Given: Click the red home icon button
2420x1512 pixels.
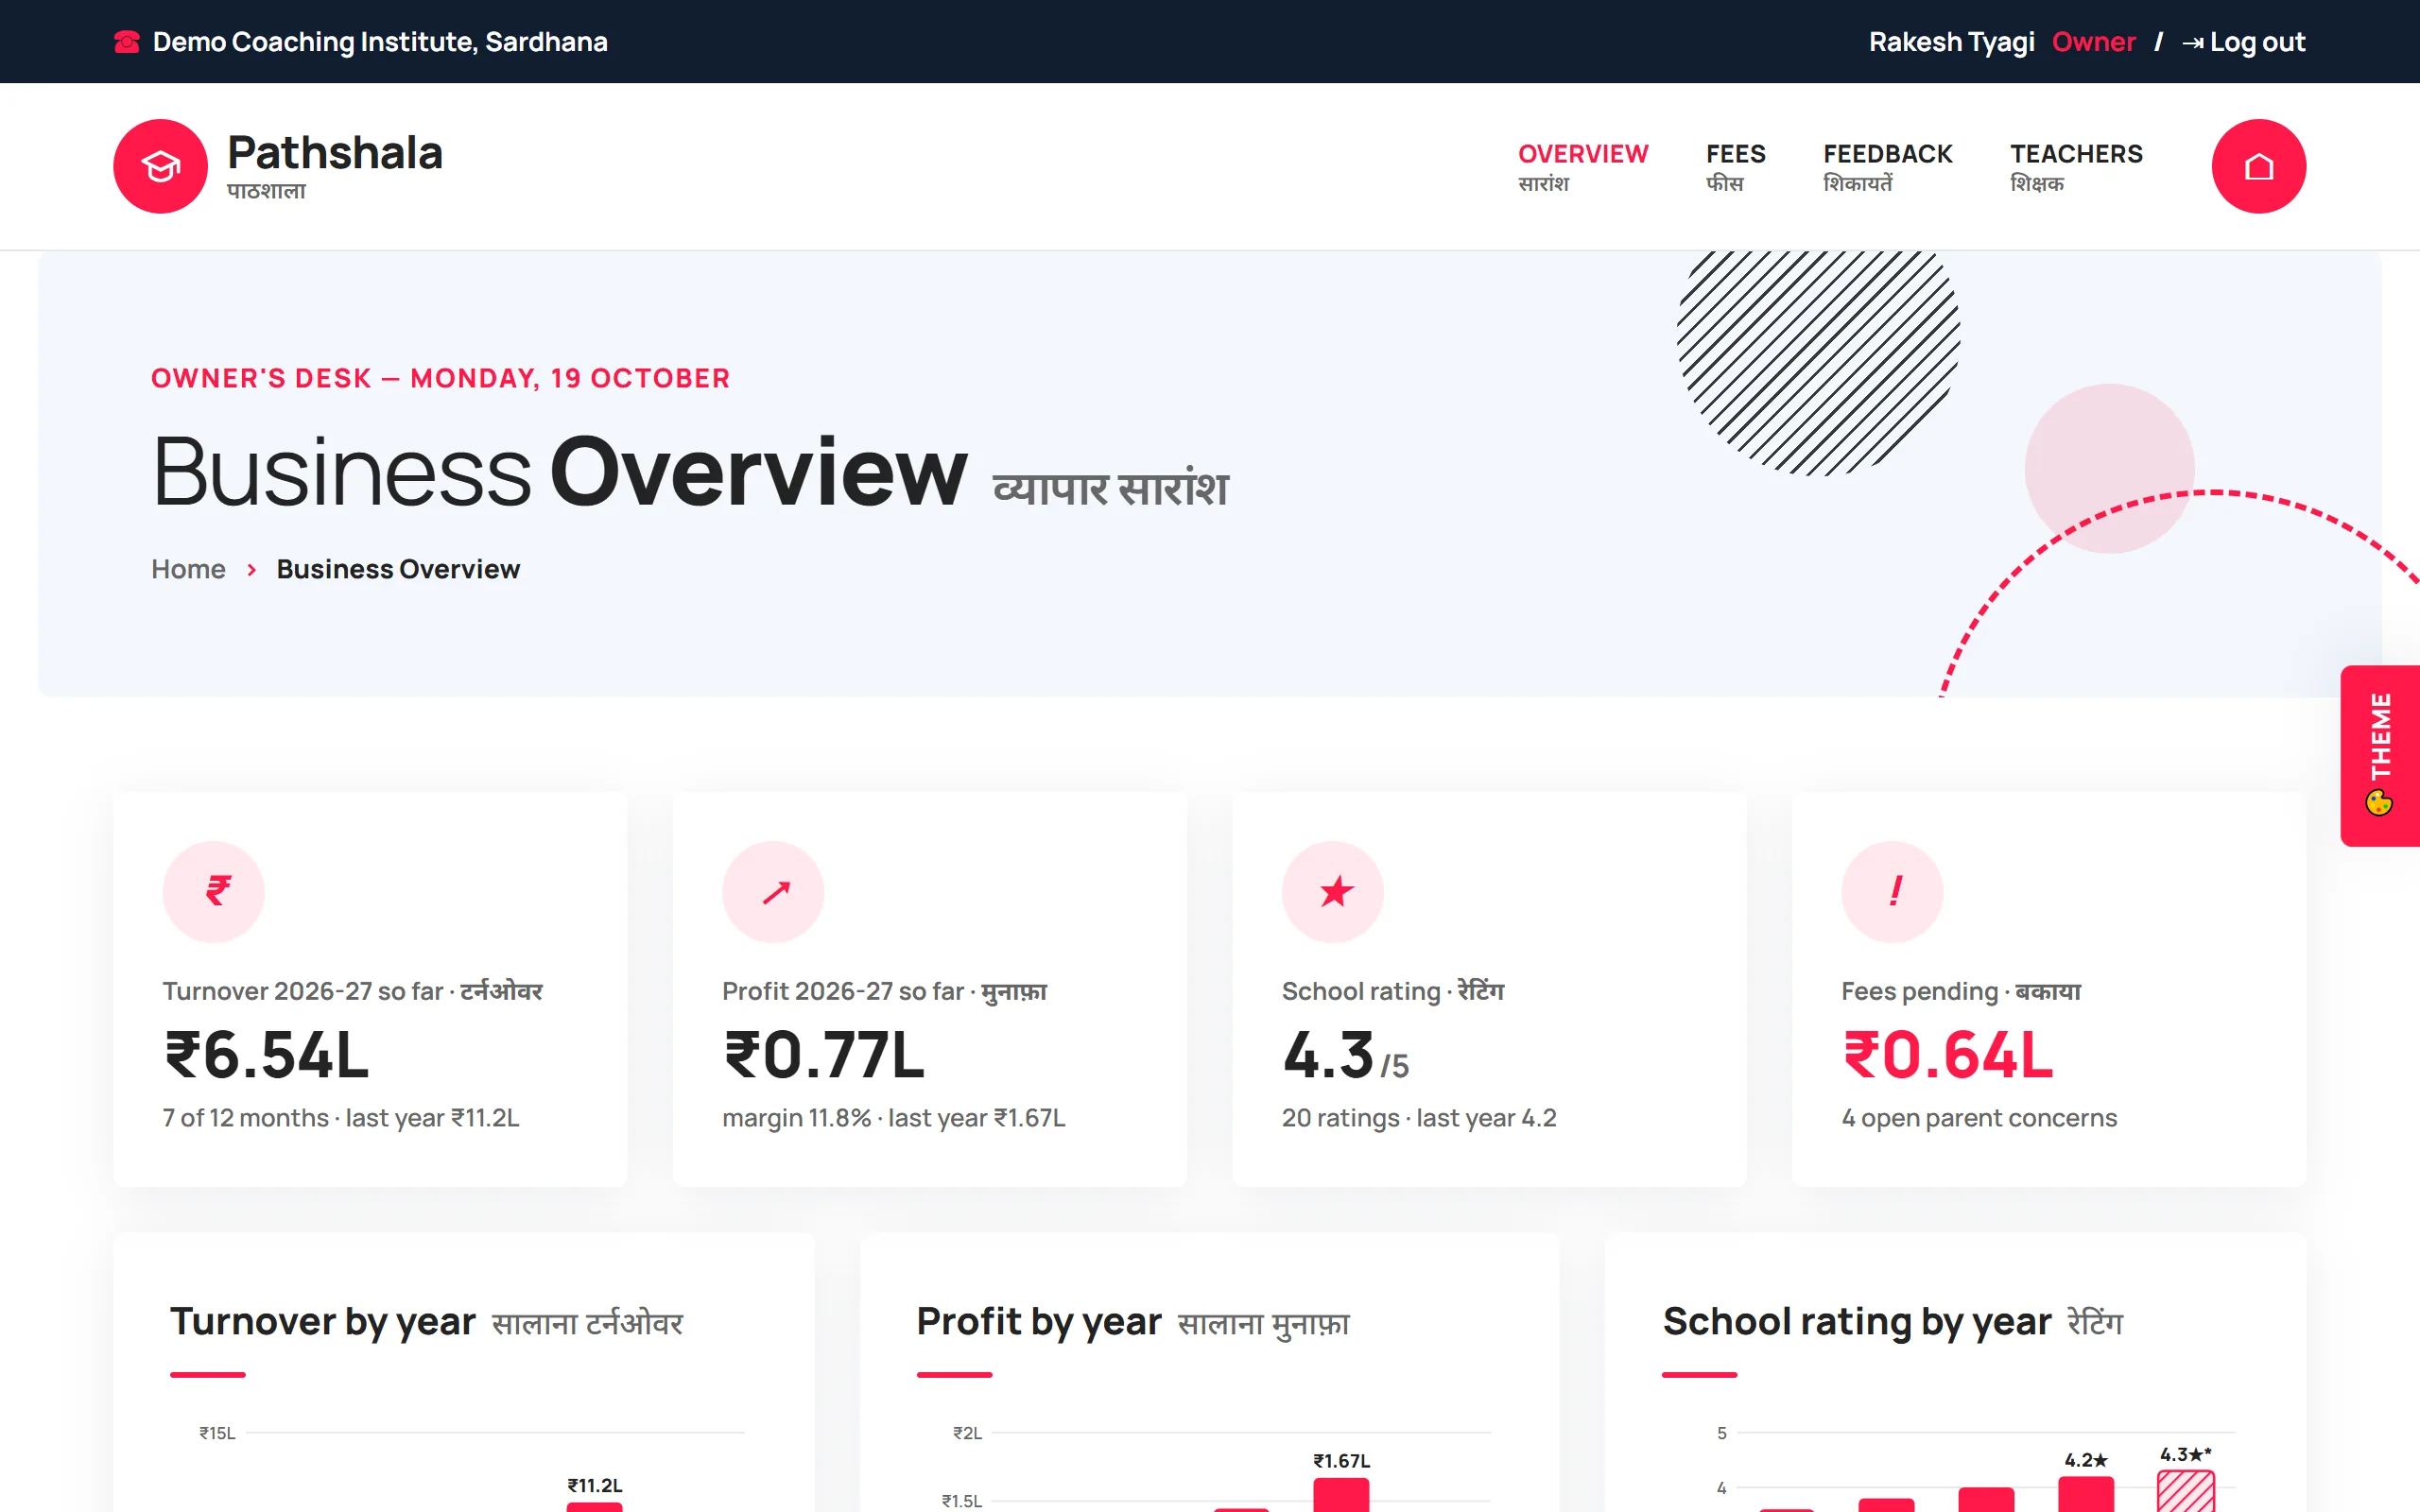Looking at the screenshot, I should click(x=2258, y=166).
